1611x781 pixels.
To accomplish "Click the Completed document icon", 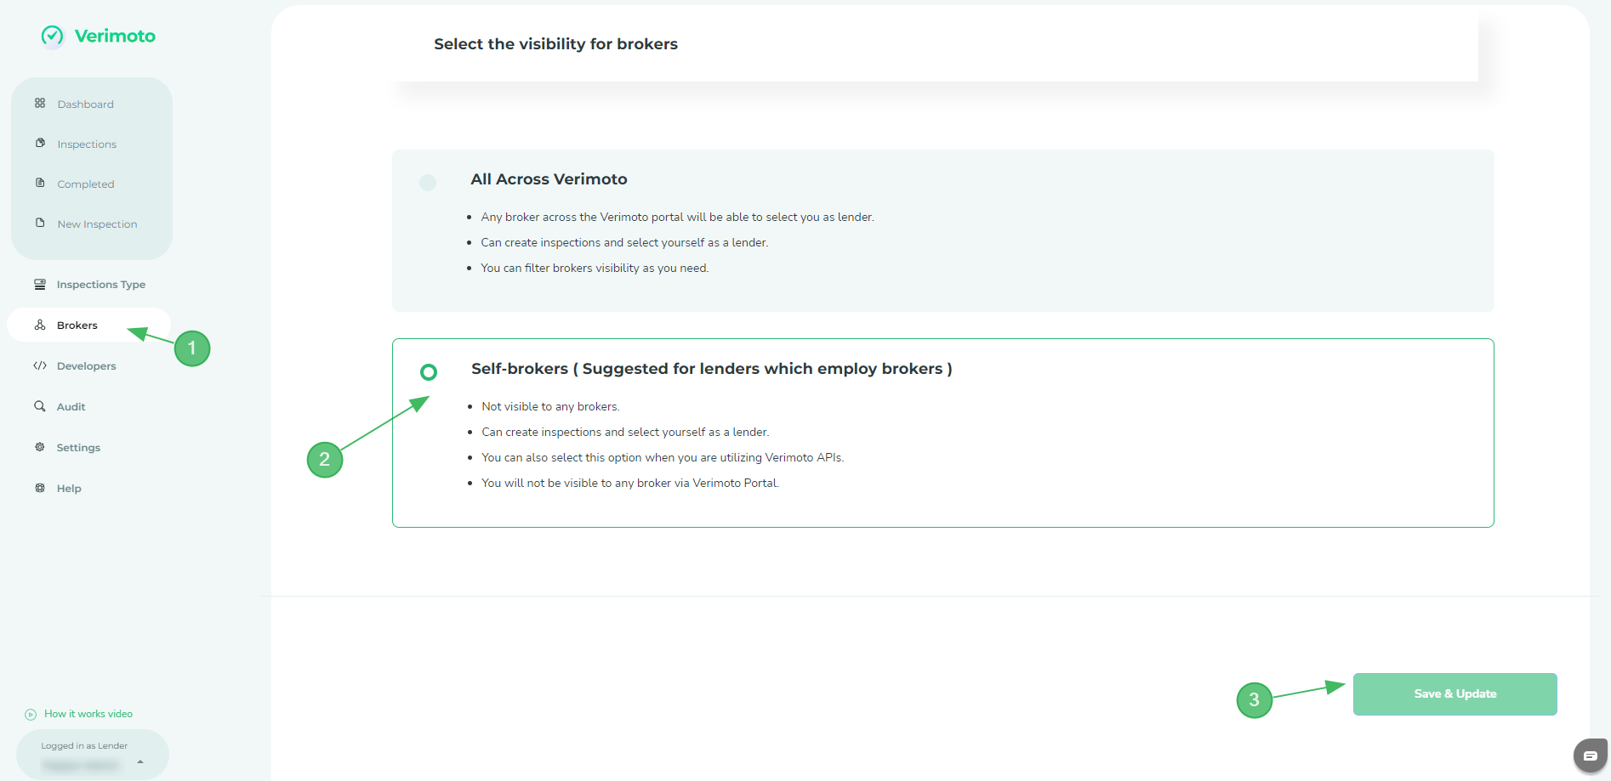I will tap(40, 184).
